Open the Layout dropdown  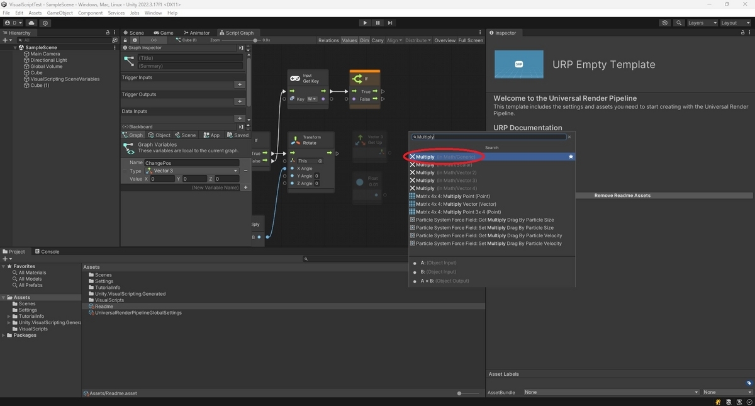click(735, 23)
